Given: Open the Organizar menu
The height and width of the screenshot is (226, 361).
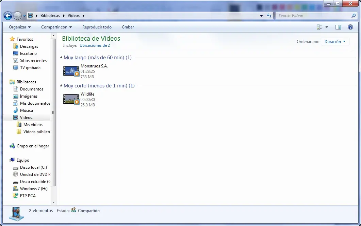Looking at the screenshot, I should click(x=20, y=27).
